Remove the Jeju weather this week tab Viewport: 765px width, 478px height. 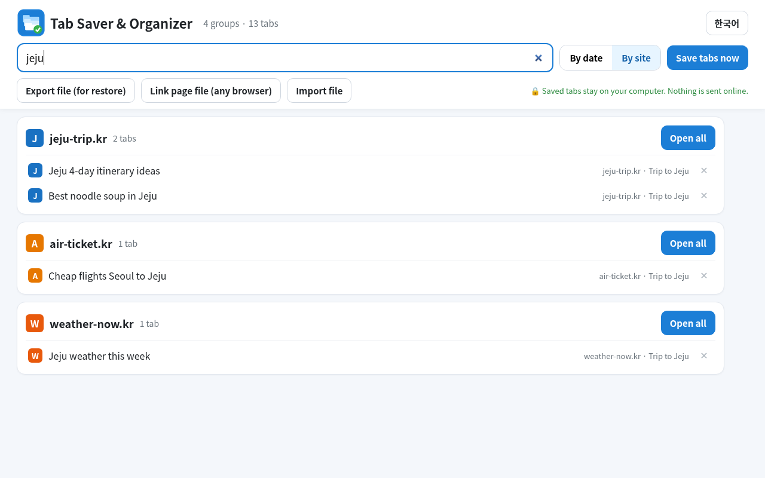704,356
